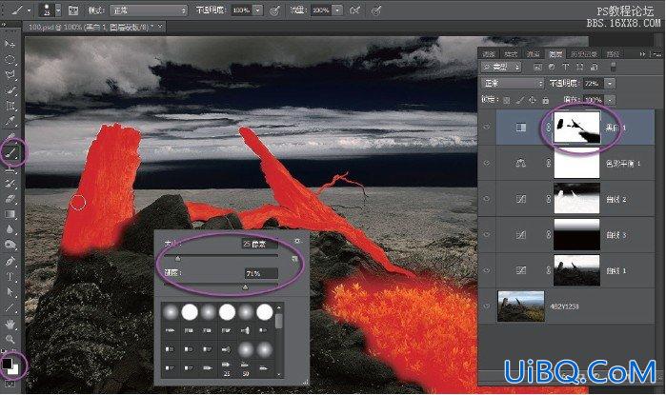Hide the 曲线 3 layer
This screenshot has width=666, height=395.
tap(487, 234)
